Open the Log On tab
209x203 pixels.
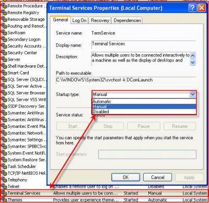point(79,20)
